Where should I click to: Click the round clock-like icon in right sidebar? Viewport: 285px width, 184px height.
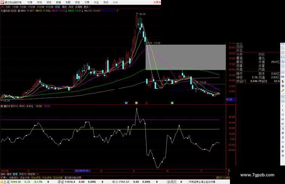(x=283, y=66)
